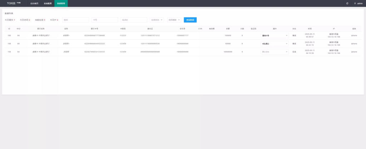
Task: Click the 时间 column header
Action: tap(310, 29)
